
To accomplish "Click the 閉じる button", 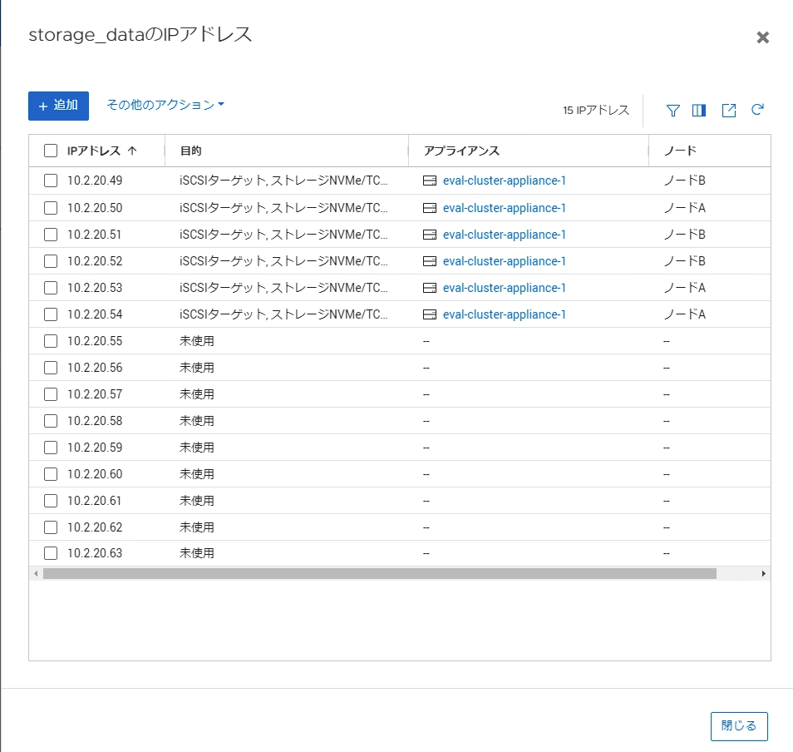I will click(739, 725).
